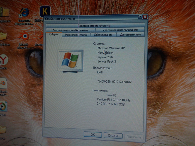
Task: Open the Автоматическое обновление tab
Action: pyautogui.click(x=70, y=30)
